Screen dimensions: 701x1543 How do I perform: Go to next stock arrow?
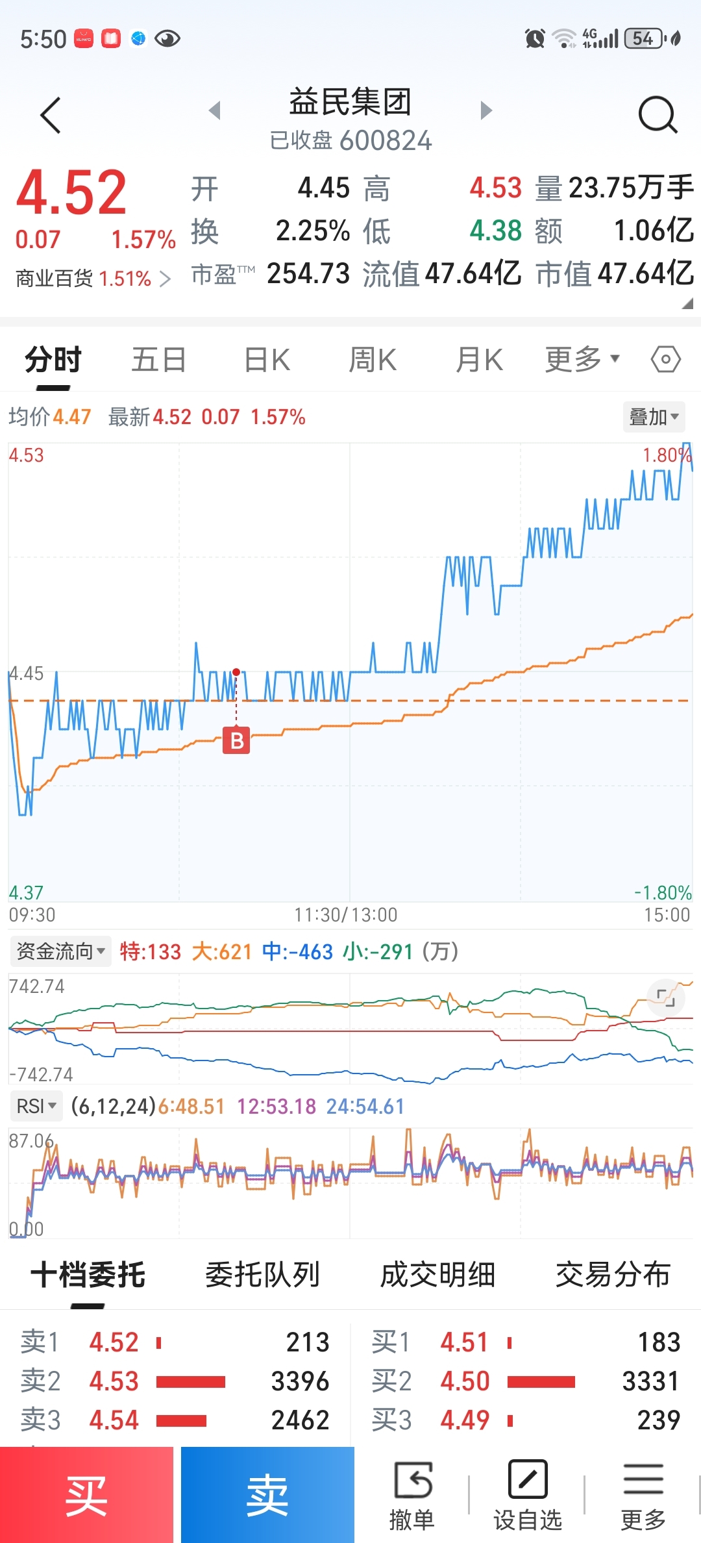[486, 110]
